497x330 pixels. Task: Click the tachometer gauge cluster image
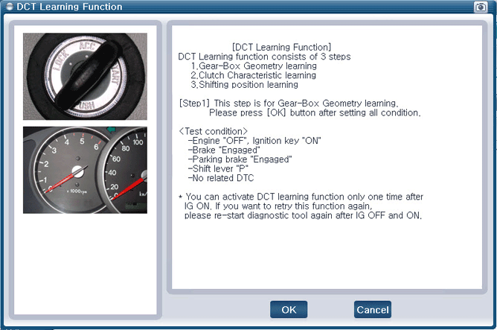(85, 170)
